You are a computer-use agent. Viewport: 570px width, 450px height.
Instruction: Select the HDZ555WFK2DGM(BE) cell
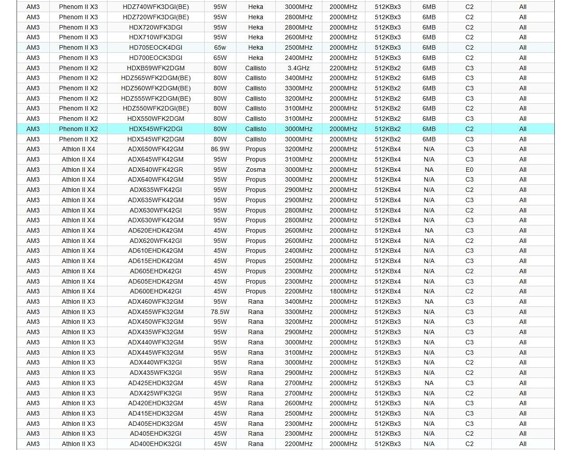[x=155, y=98]
